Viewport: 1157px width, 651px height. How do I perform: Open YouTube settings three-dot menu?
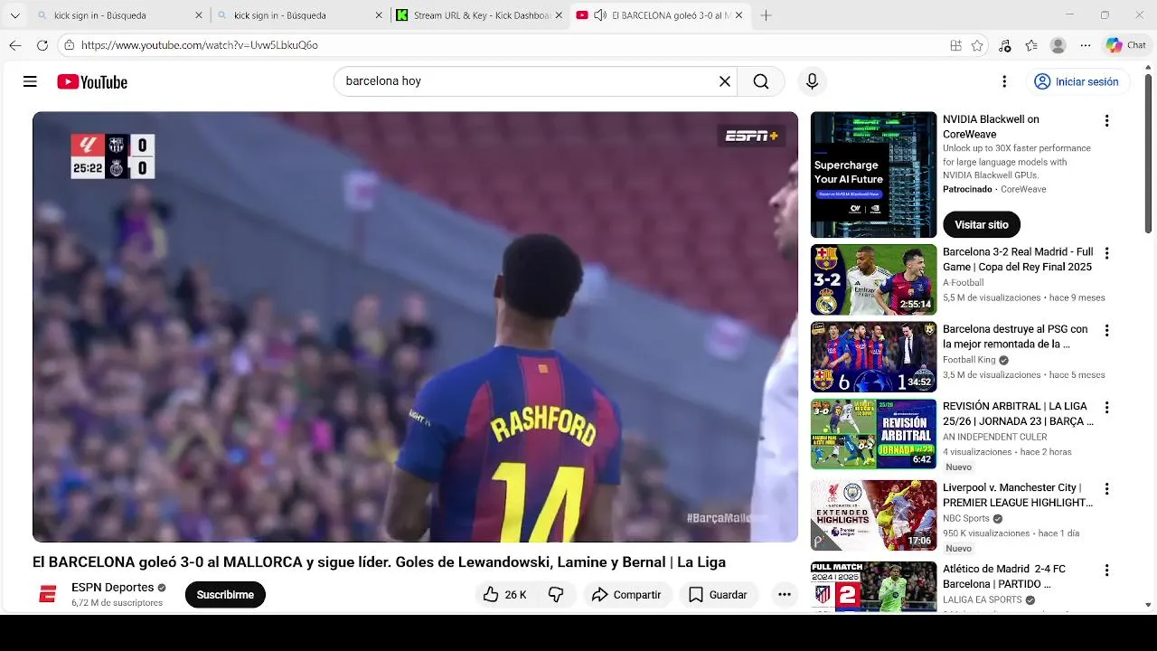(x=1004, y=81)
